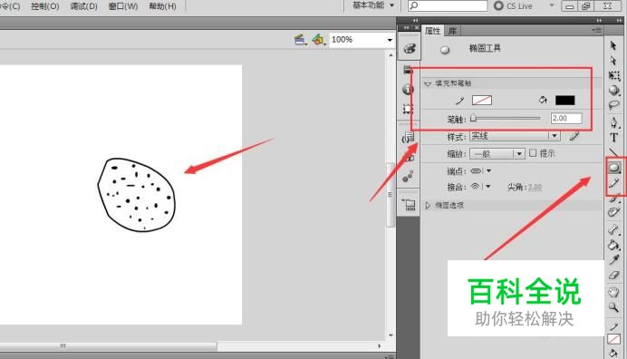The width and height of the screenshot is (627, 359).
Task: Click the stroke color swatch in toolbar
Action: pos(613,339)
